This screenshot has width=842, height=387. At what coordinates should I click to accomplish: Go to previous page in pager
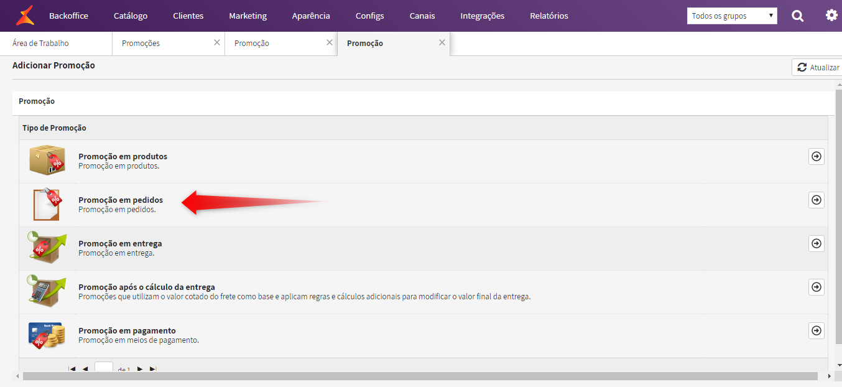click(x=85, y=369)
